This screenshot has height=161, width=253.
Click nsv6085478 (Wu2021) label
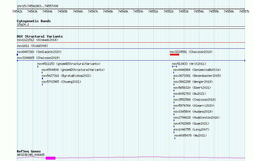190,135
